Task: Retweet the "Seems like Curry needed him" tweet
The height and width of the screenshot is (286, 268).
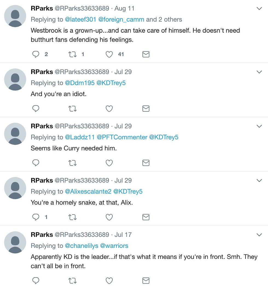Action: tap(72, 163)
